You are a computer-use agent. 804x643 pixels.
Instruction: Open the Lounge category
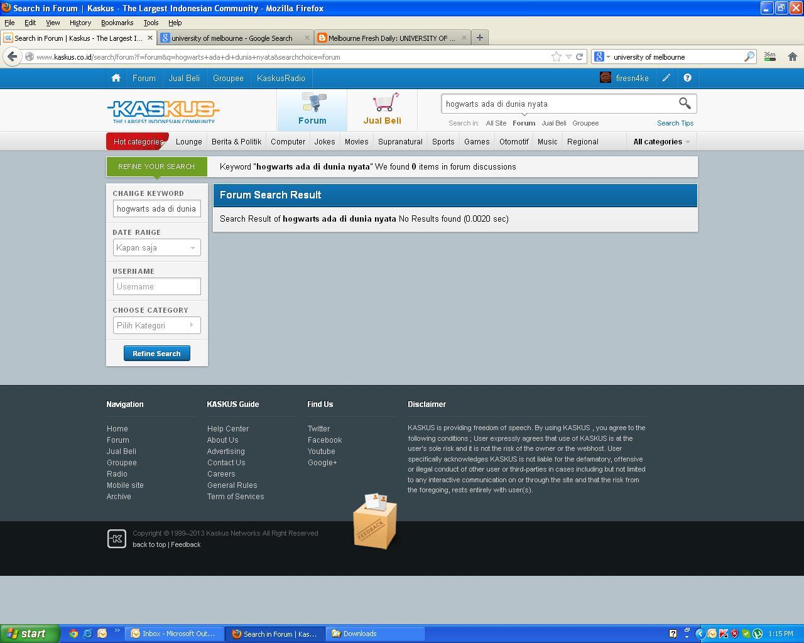coord(189,141)
